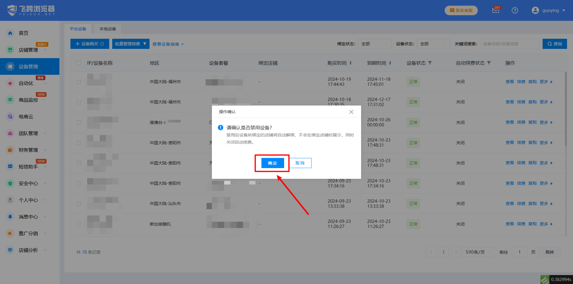Check the first row's device checkbox
This screenshot has height=284, width=573.
coord(79,82)
